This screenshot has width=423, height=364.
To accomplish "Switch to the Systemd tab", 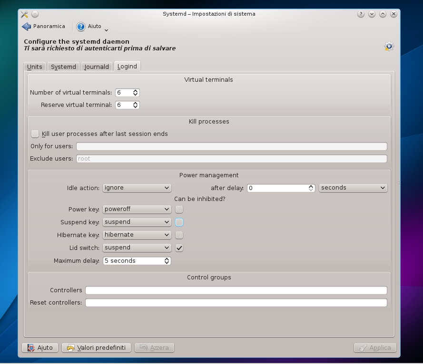I will pos(63,67).
